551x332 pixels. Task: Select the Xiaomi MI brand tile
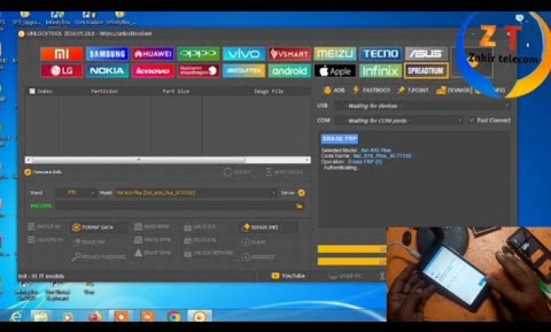coord(62,54)
